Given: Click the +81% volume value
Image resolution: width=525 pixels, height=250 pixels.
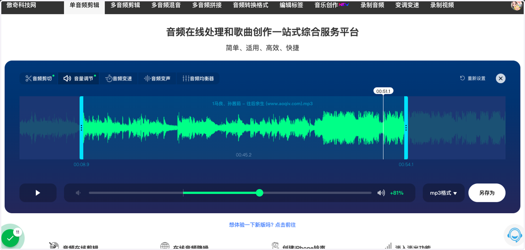Looking at the screenshot, I should [x=396, y=193].
